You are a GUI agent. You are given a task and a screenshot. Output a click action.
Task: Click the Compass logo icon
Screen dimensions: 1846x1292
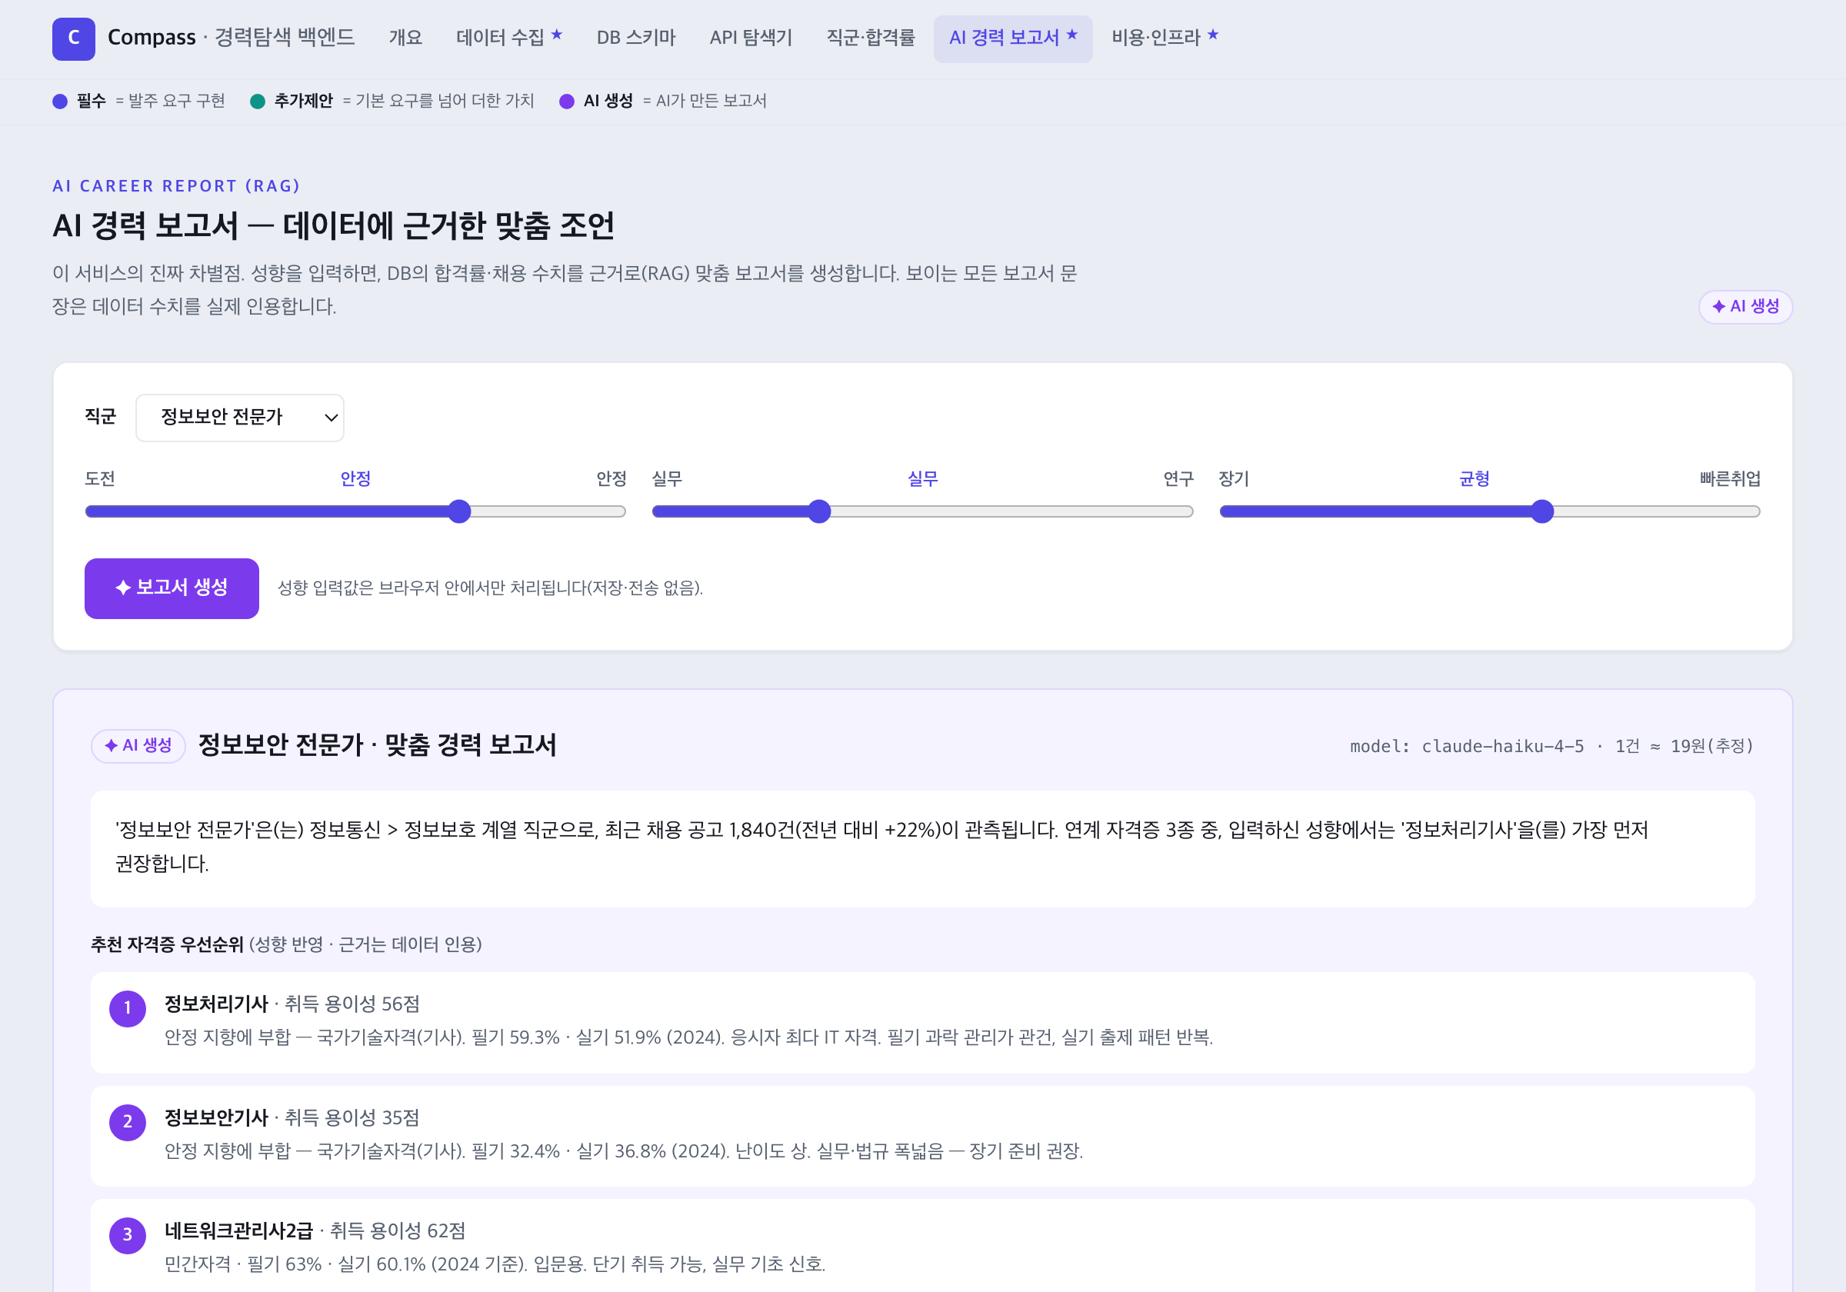[x=73, y=38]
